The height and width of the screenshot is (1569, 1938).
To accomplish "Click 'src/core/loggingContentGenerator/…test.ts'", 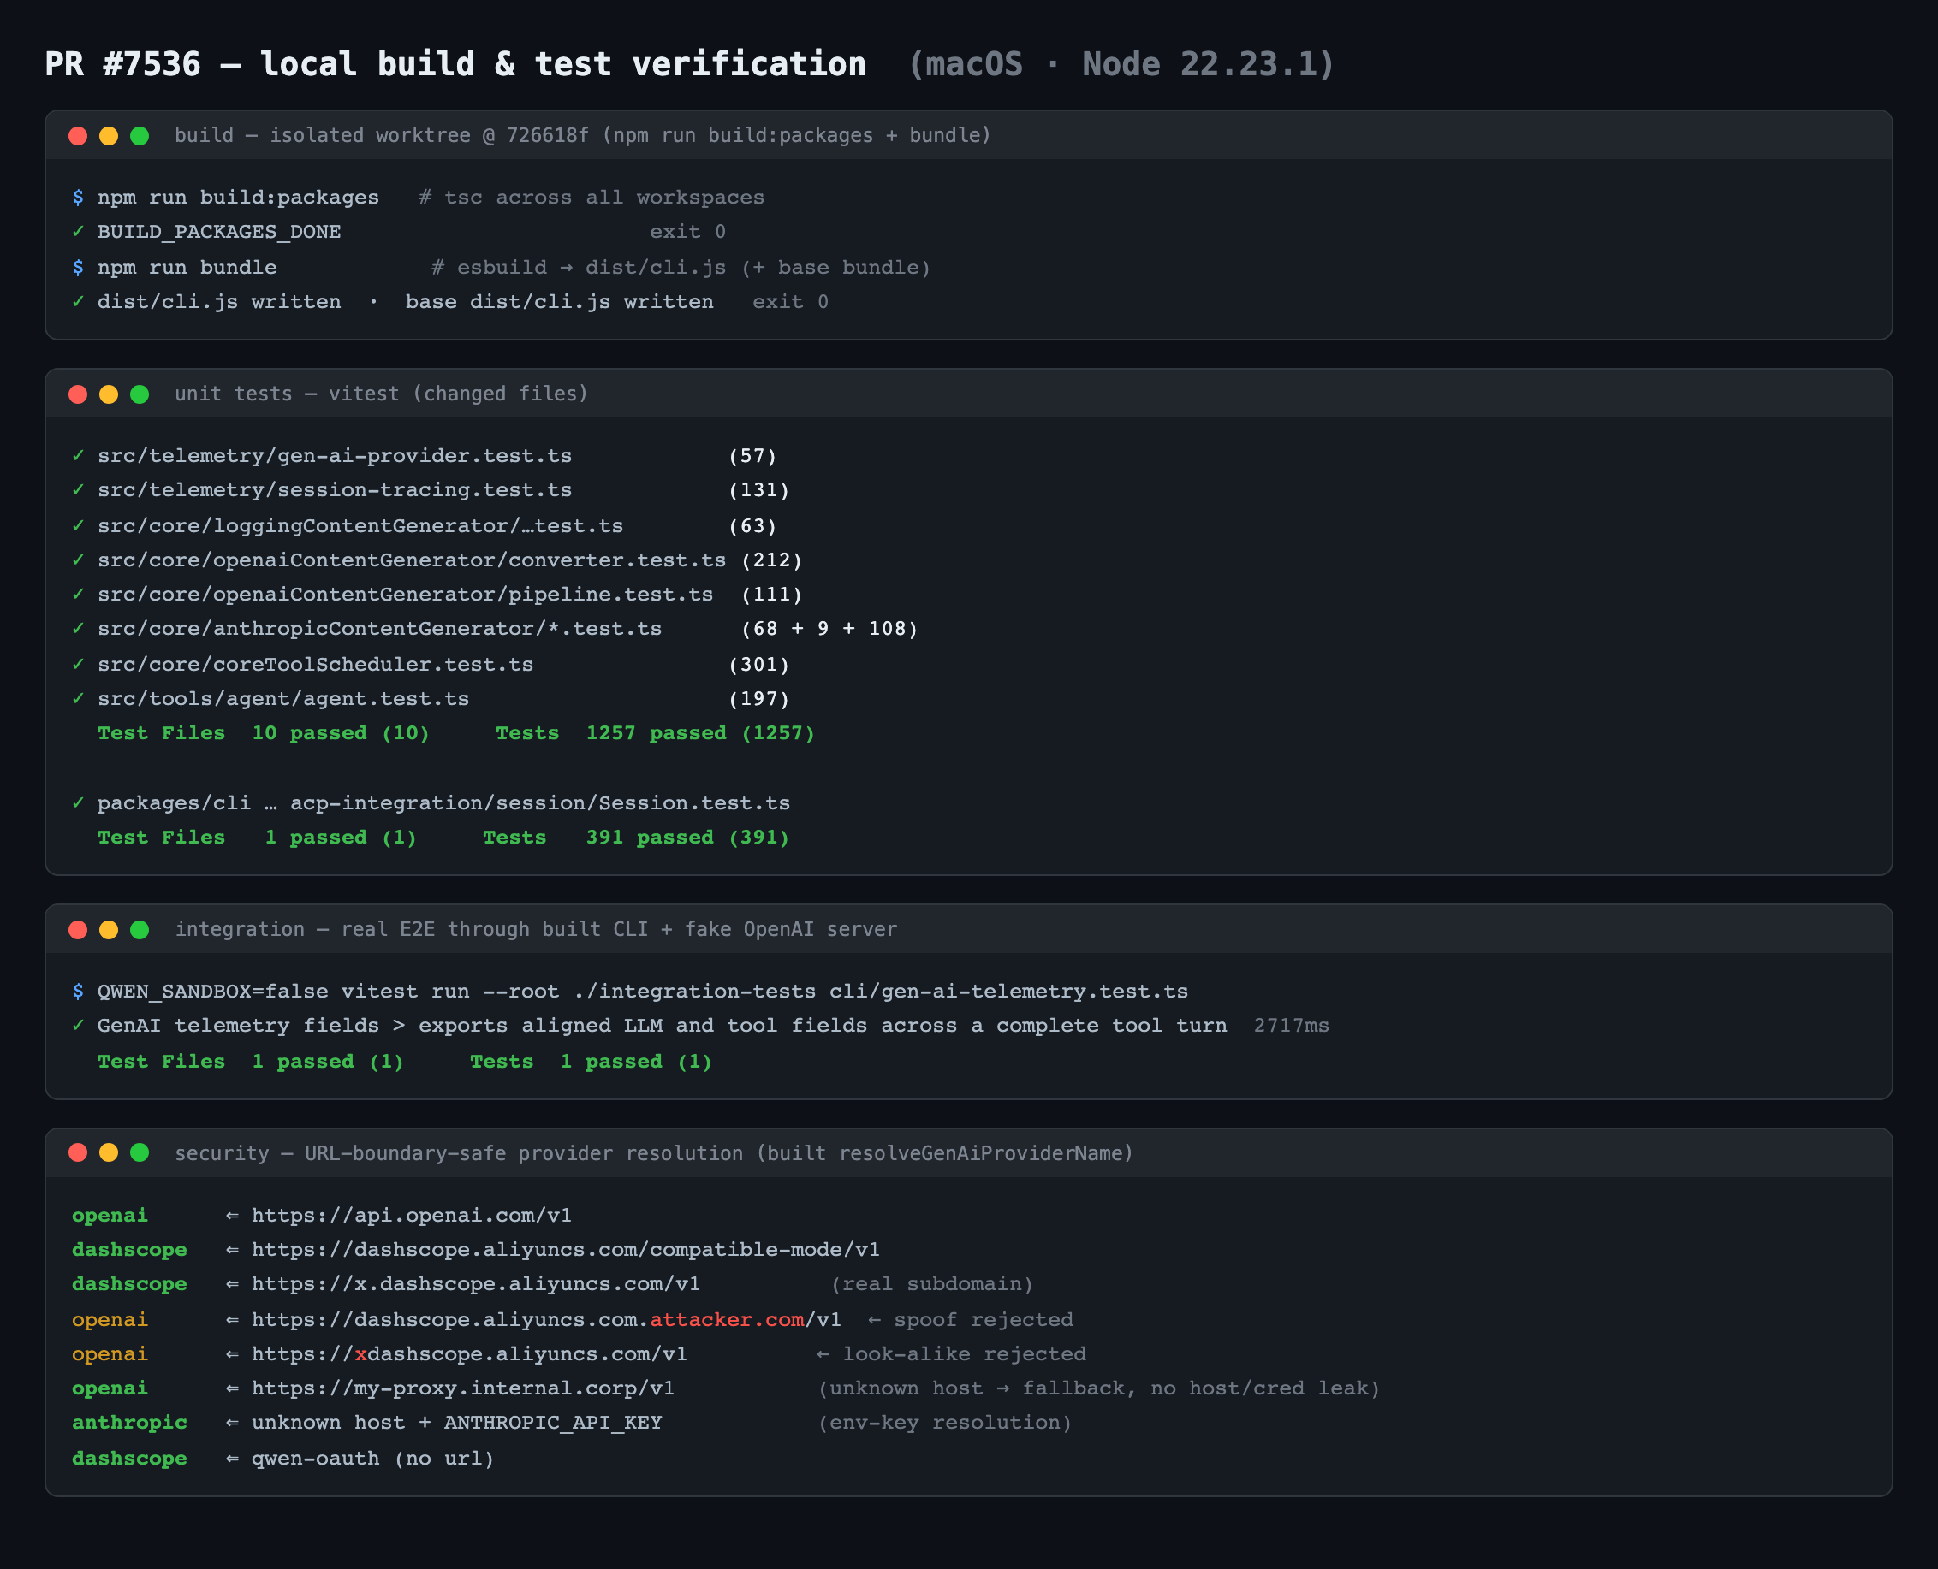I will 360,526.
